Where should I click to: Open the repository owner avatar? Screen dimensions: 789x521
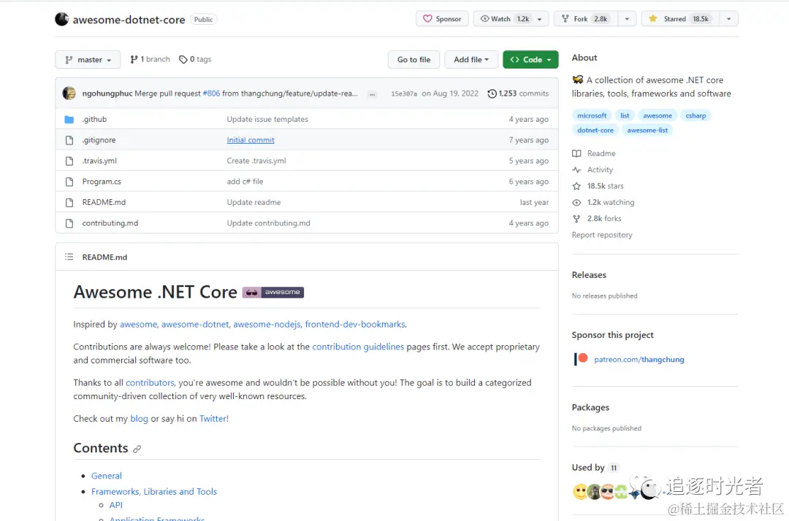click(x=62, y=19)
